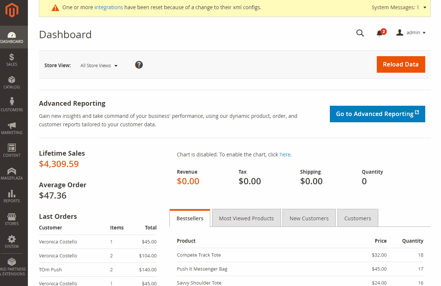Click the help question mark icon
Image resolution: width=441 pixels, height=286 pixels.
[x=139, y=65]
